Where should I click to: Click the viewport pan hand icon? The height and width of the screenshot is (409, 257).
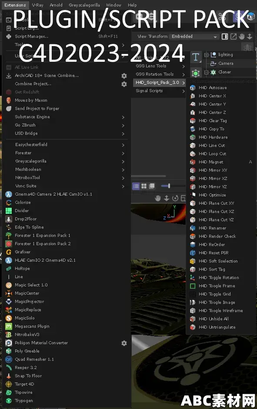(157, 198)
